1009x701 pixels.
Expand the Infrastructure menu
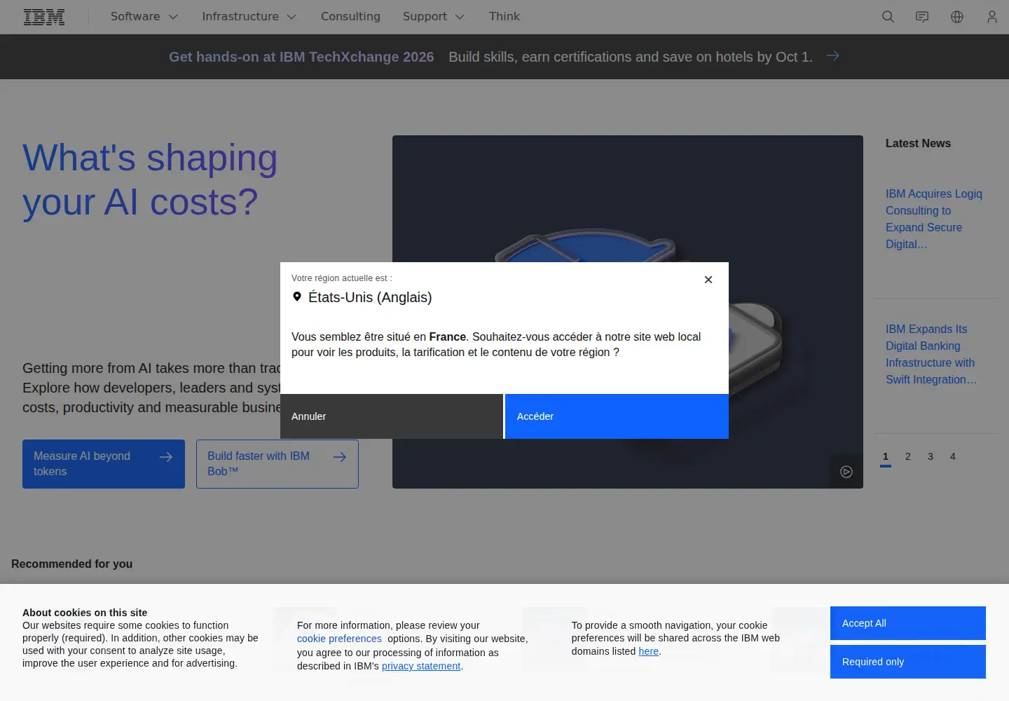pyautogui.click(x=249, y=17)
